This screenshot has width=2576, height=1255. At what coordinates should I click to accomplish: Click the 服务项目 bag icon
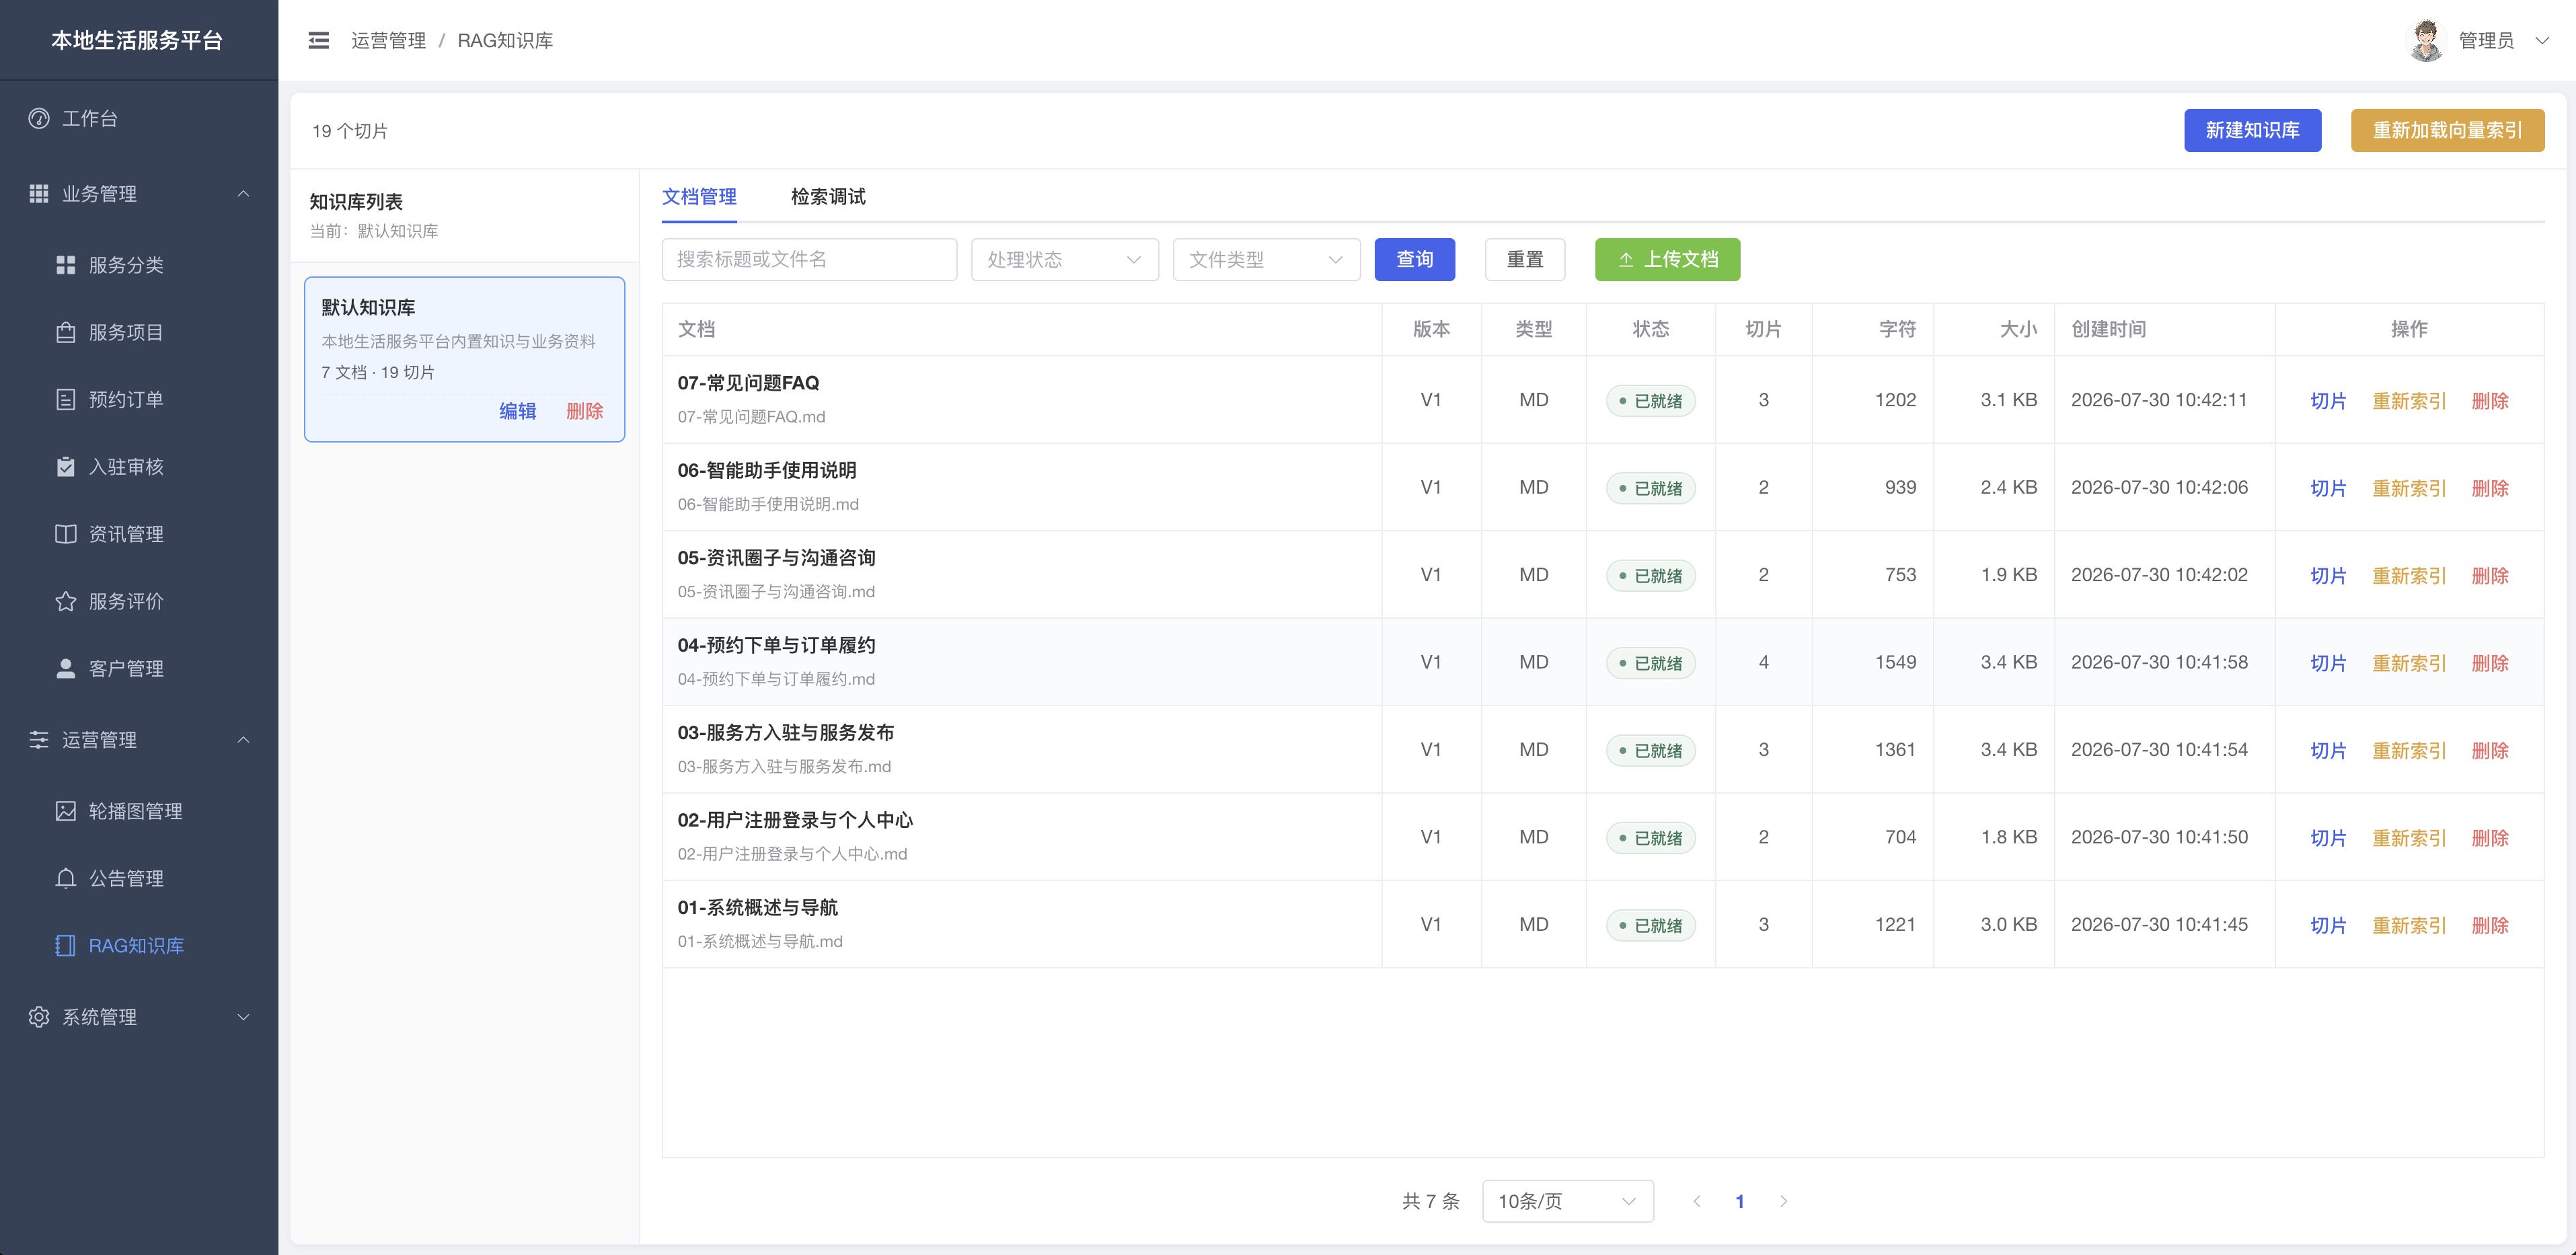[66, 332]
